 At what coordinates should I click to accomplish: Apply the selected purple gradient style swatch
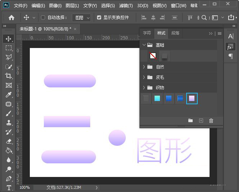192,99
